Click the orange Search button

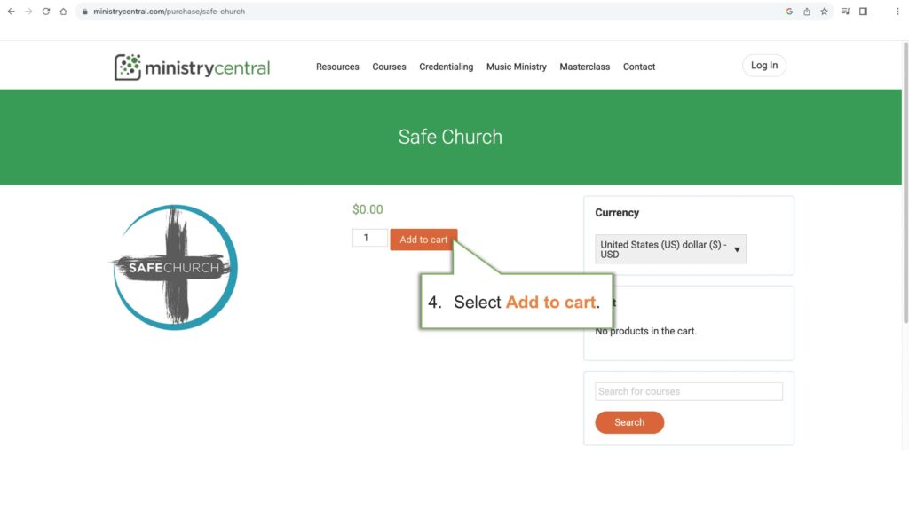click(629, 422)
